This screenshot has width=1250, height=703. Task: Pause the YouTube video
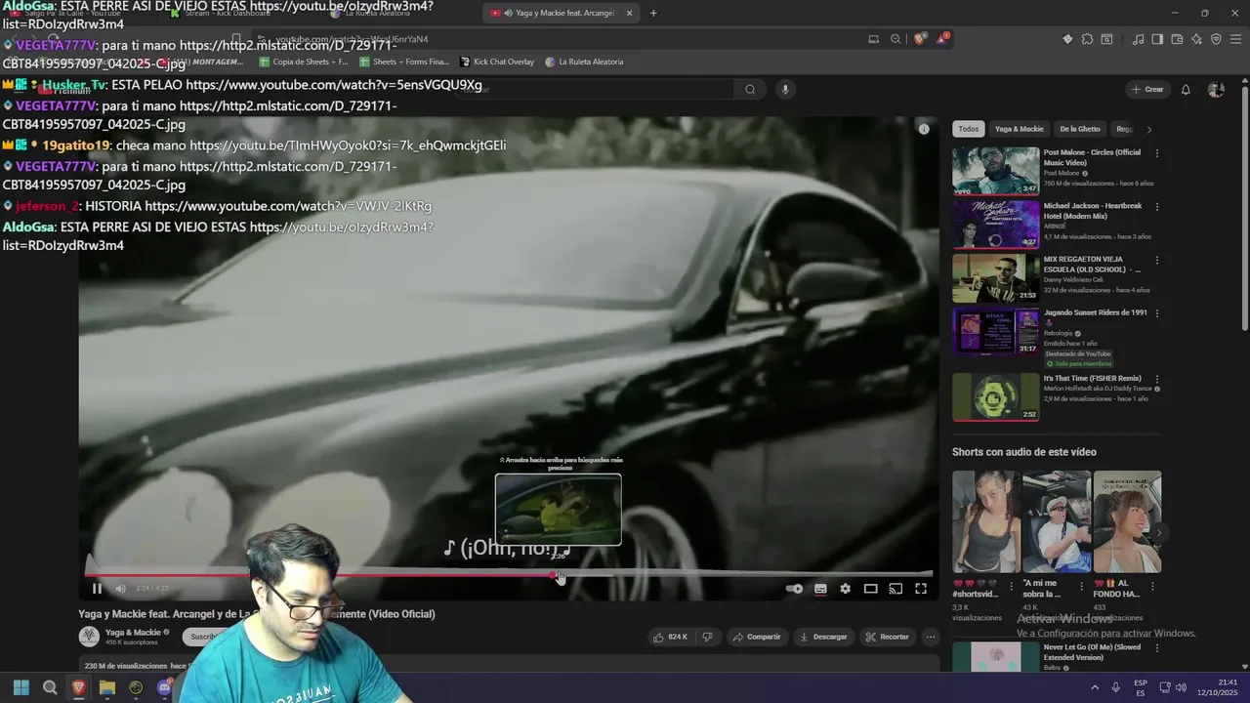[x=97, y=589]
